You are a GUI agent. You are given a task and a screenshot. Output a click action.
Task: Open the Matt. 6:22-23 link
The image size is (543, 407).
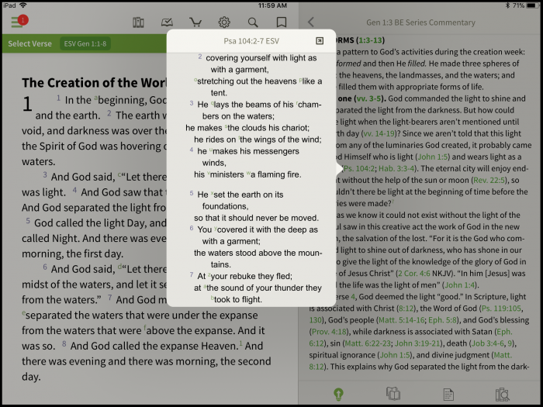click(x=368, y=343)
